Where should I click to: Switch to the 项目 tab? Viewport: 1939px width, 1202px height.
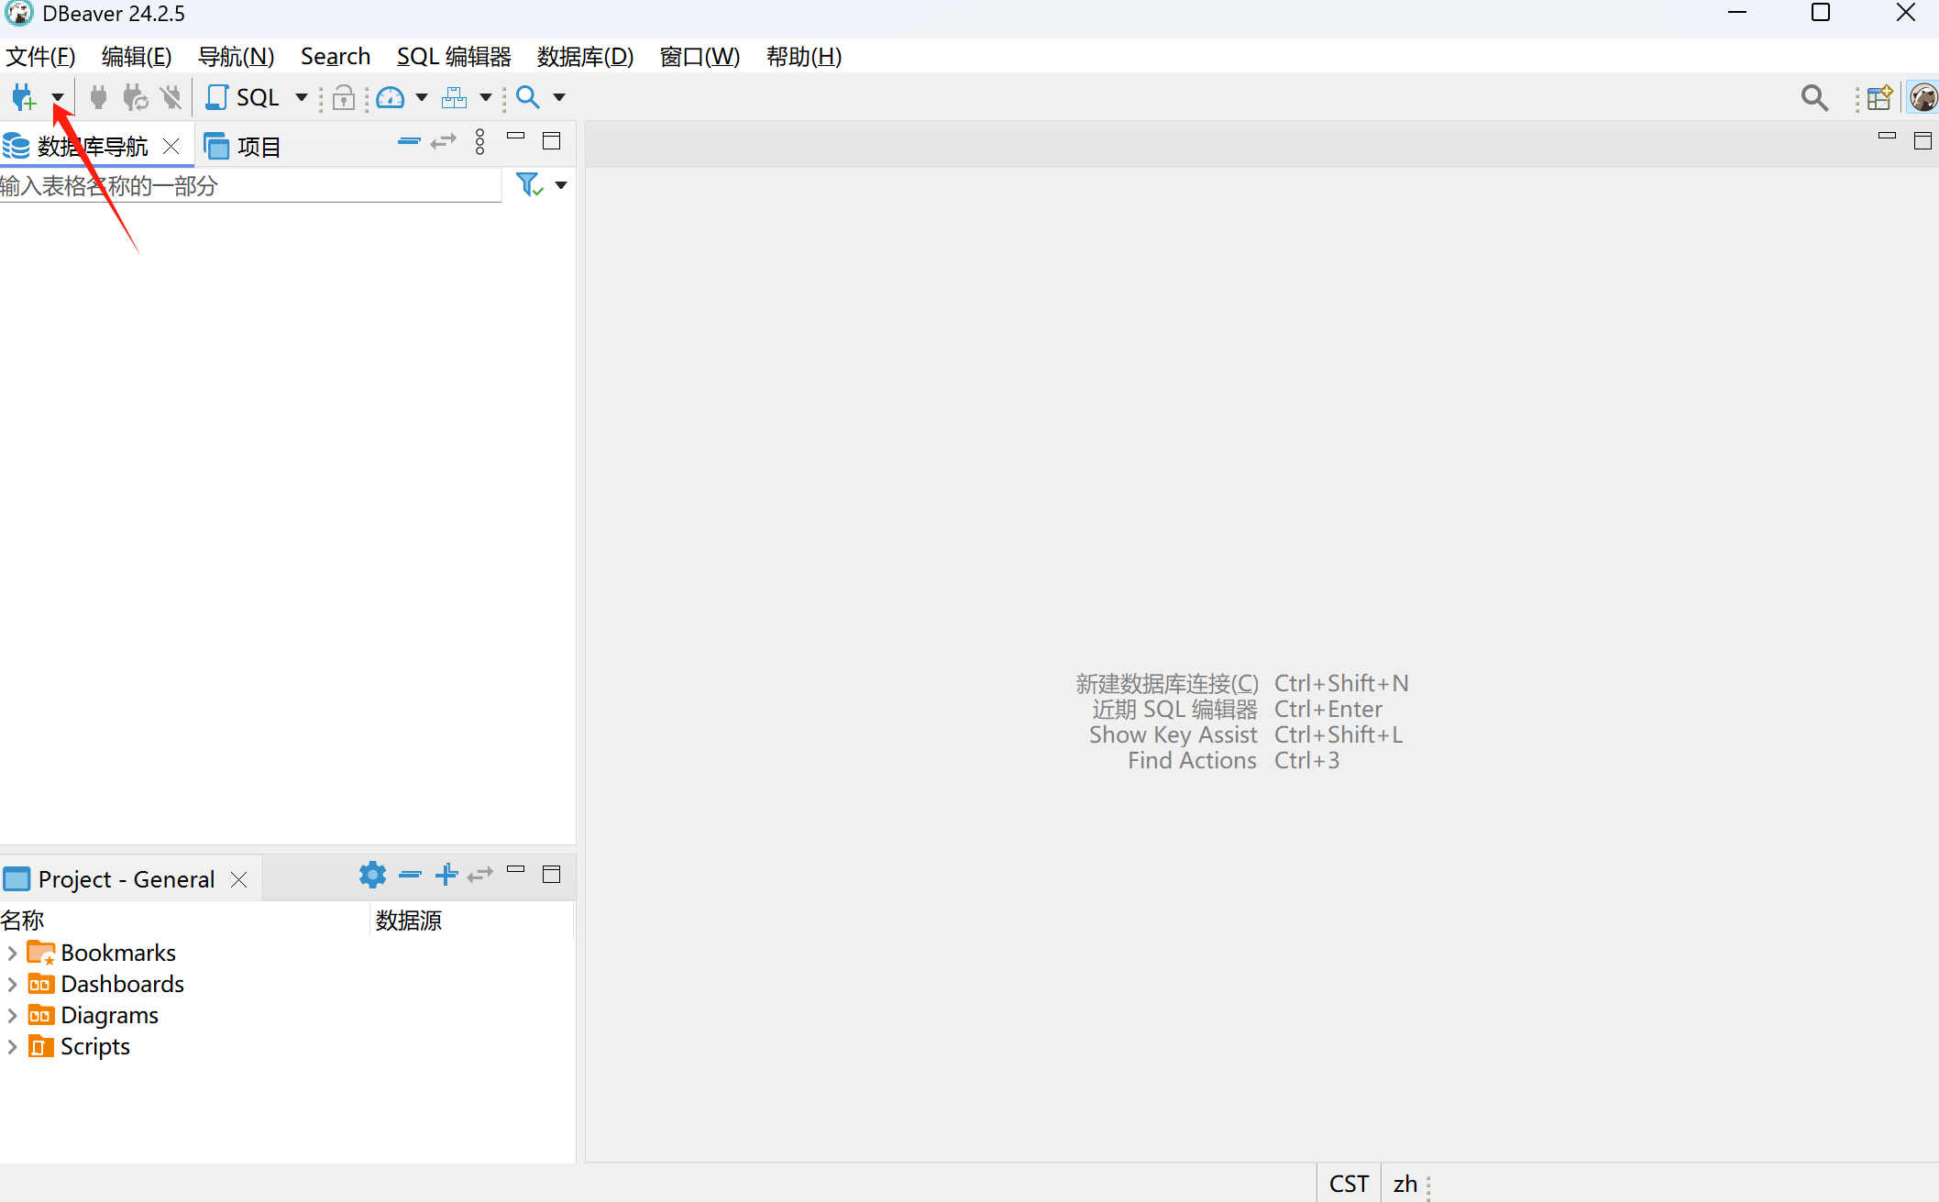[244, 147]
